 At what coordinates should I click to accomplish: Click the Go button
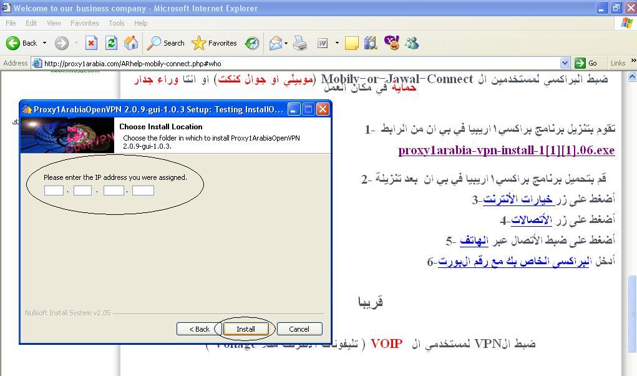(x=586, y=63)
